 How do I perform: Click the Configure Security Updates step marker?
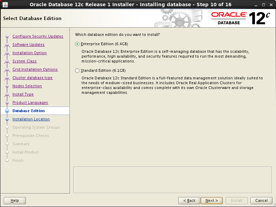point(7,37)
